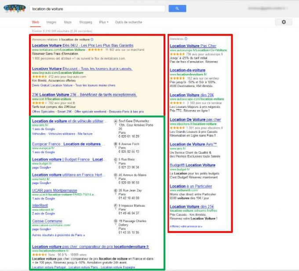Image resolution: width=299 pixels, height=271 pixels.
Task: Click map pin D for 46 Avenue du Maine
Action: 115,176
